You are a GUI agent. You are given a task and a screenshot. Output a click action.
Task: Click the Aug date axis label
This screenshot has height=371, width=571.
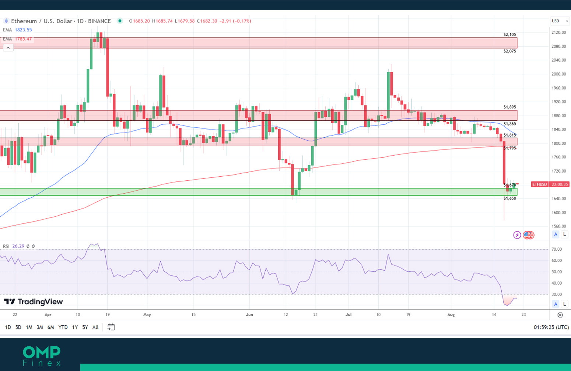tap(451, 315)
